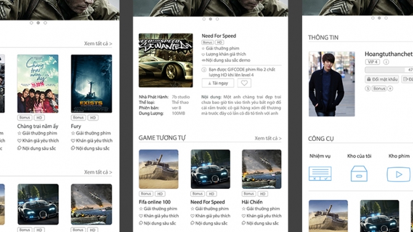Click the Đổi mật khẩu button
The height and width of the screenshot is (232, 413).
click(382, 79)
